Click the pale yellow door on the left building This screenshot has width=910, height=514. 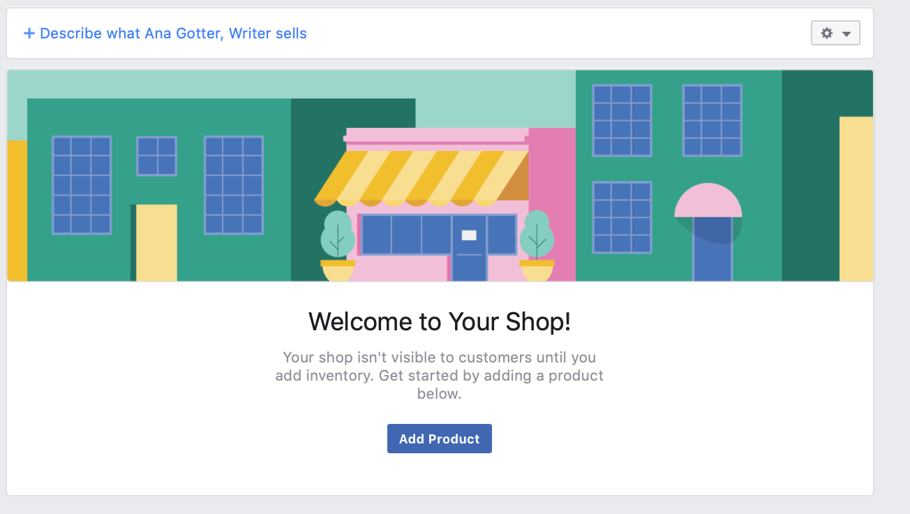[156, 243]
